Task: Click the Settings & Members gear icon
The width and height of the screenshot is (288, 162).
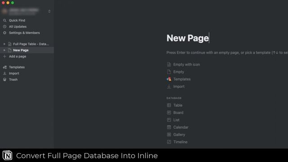Action: pyautogui.click(x=5, y=33)
